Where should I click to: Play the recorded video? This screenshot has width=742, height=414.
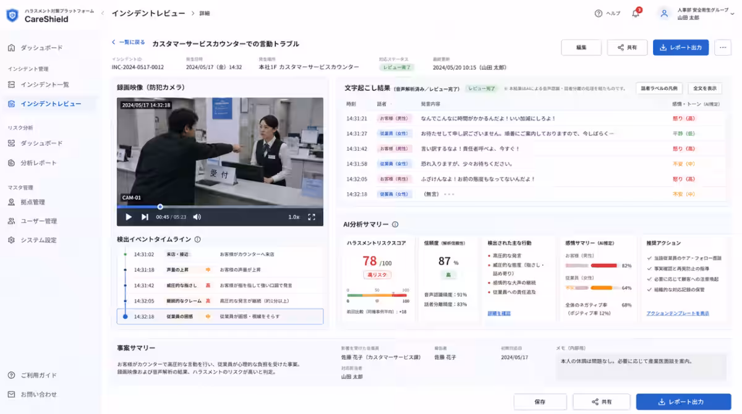point(129,217)
